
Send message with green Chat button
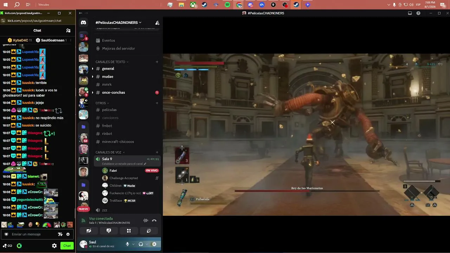[x=67, y=246]
